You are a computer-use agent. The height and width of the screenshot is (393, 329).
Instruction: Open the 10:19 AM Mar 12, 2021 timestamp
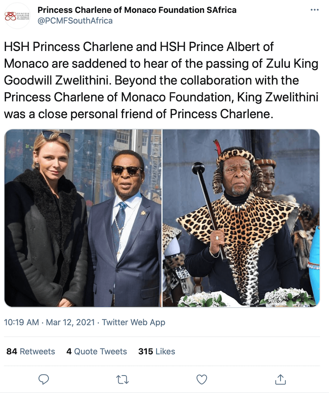49,322
